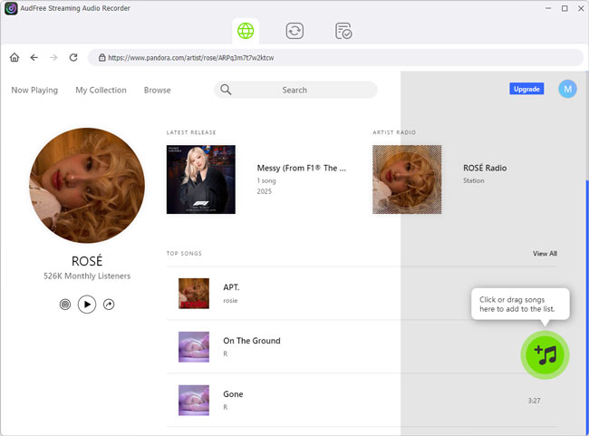Image resolution: width=589 pixels, height=436 pixels.
Task: Select the APT. song title
Action: [231, 287]
